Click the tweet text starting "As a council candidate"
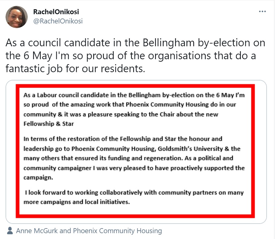 click(135, 56)
